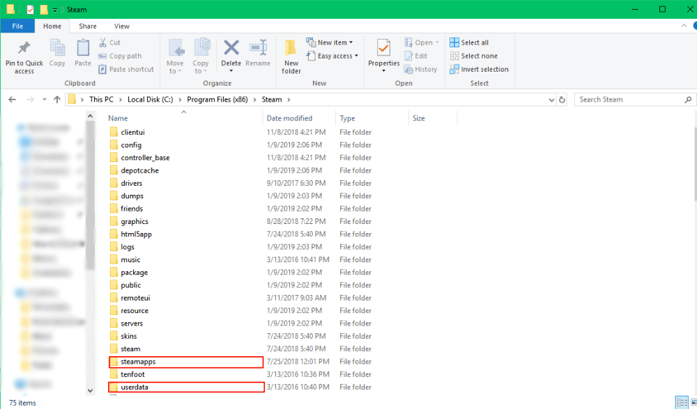Click the Forward navigation arrow
697x409 pixels.
[x=30, y=99]
